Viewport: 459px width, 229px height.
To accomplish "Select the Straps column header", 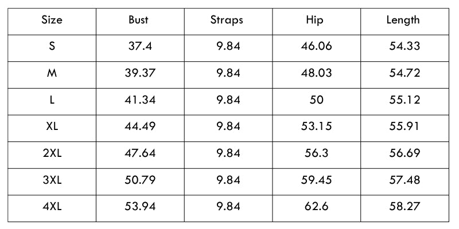I will coord(227,20).
